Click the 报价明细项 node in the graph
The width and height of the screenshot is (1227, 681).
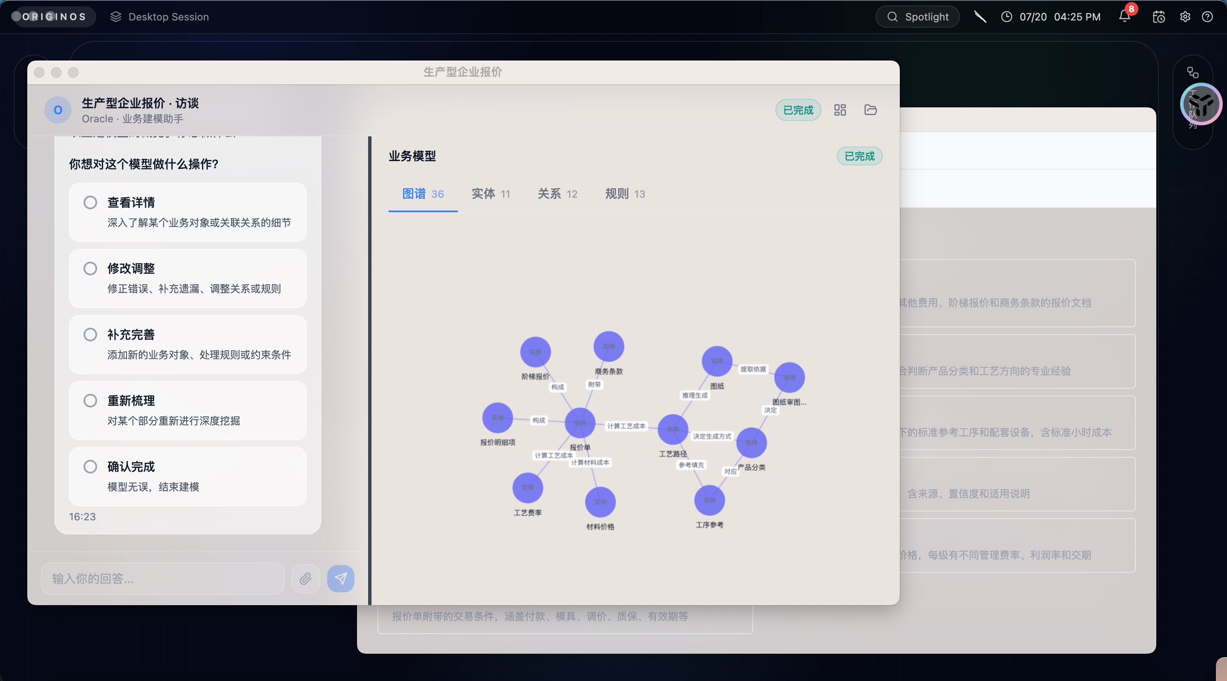coord(497,418)
